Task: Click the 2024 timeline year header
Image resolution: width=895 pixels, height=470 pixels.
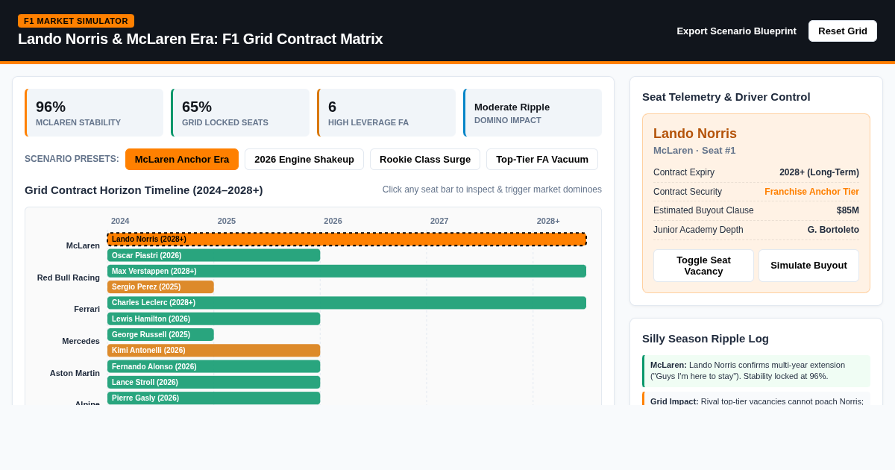Action: coord(120,221)
